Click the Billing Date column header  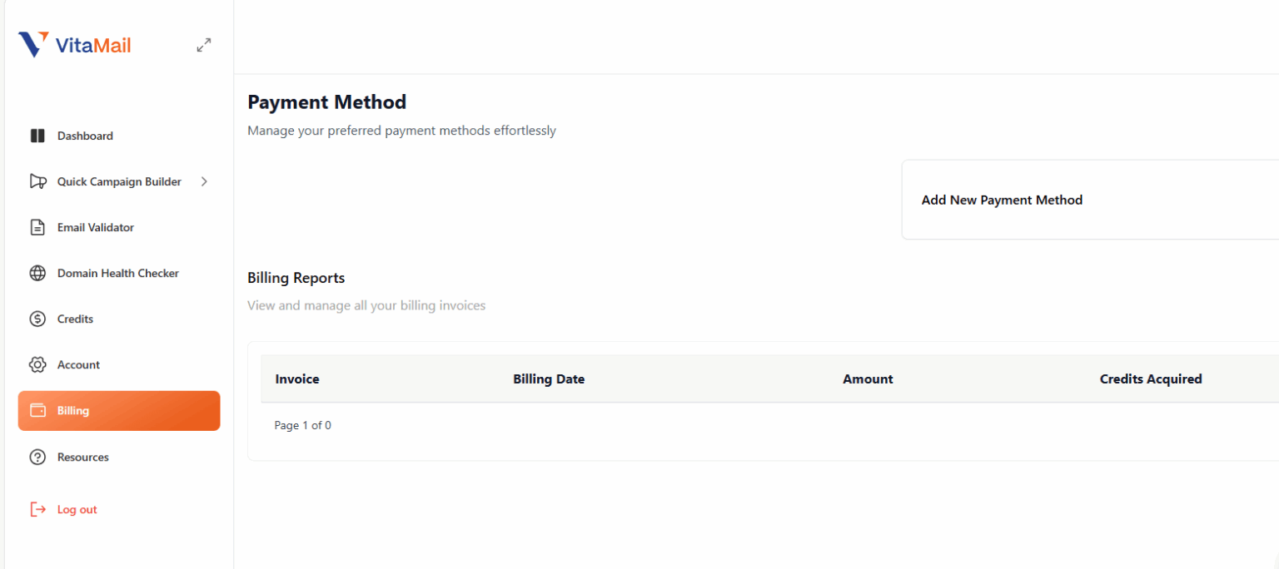tap(549, 379)
